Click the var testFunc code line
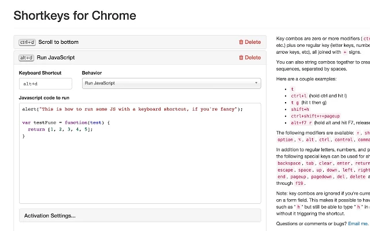 [x=66, y=122]
